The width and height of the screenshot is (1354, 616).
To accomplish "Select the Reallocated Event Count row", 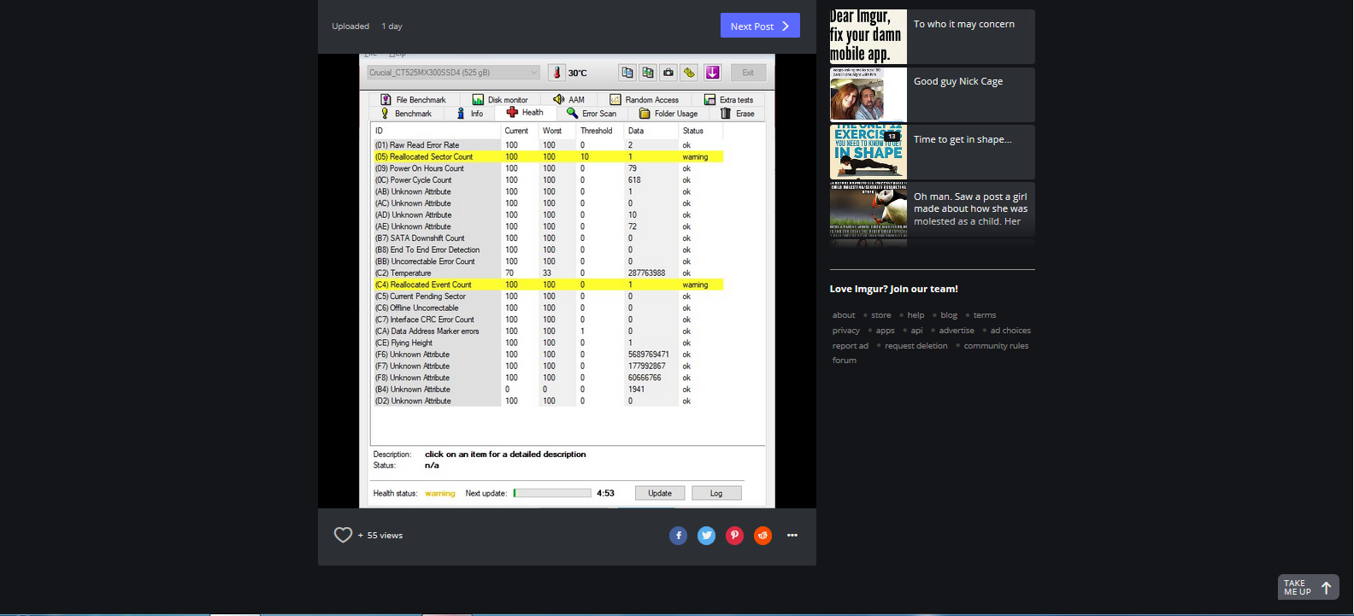I will click(548, 285).
